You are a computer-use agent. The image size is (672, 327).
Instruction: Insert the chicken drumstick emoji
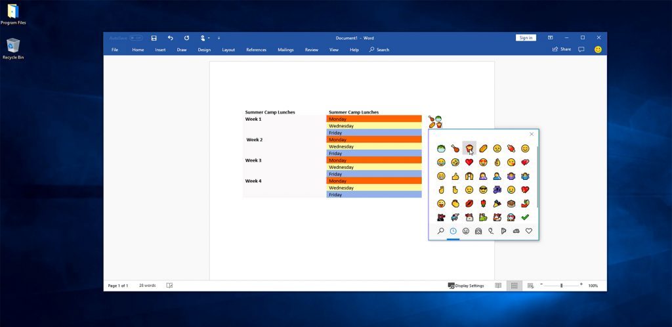coord(455,148)
